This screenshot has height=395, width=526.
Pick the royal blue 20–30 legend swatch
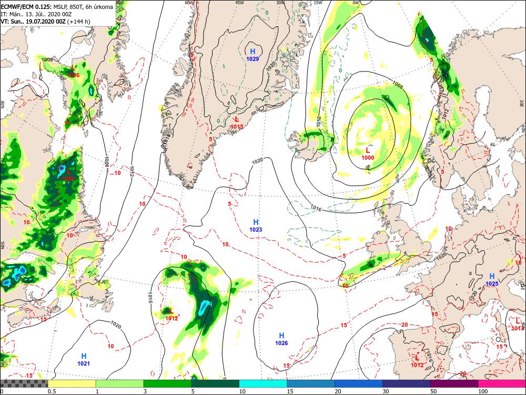[x=359, y=383]
